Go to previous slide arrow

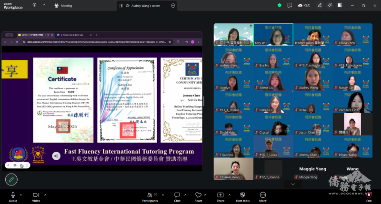8,165
